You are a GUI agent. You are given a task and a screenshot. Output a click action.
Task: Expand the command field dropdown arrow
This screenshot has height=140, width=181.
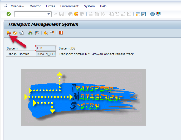coord(48,14)
